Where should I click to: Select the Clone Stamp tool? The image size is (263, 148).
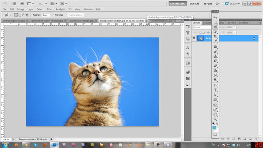tap(215, 56)
